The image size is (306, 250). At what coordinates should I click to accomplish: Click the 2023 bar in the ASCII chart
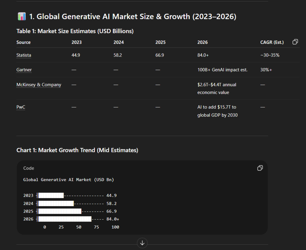[x=51, y=195]
